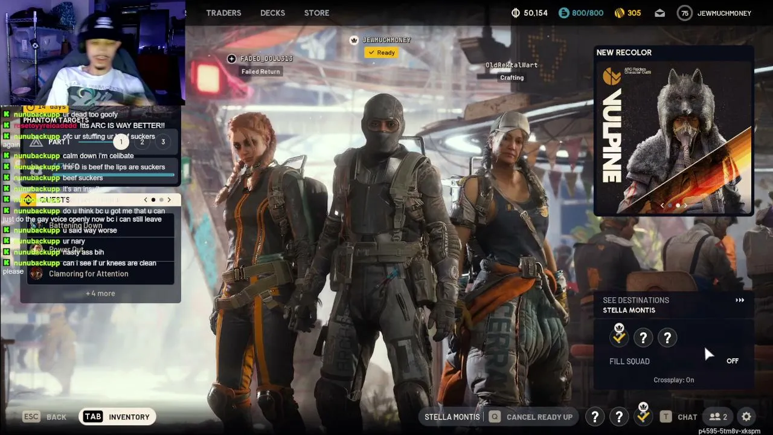Viewport: 773px width, 435px height.
Task: Show the previous New Recolor promo slide
Action: pyautogui.click(x=662, y=206)
